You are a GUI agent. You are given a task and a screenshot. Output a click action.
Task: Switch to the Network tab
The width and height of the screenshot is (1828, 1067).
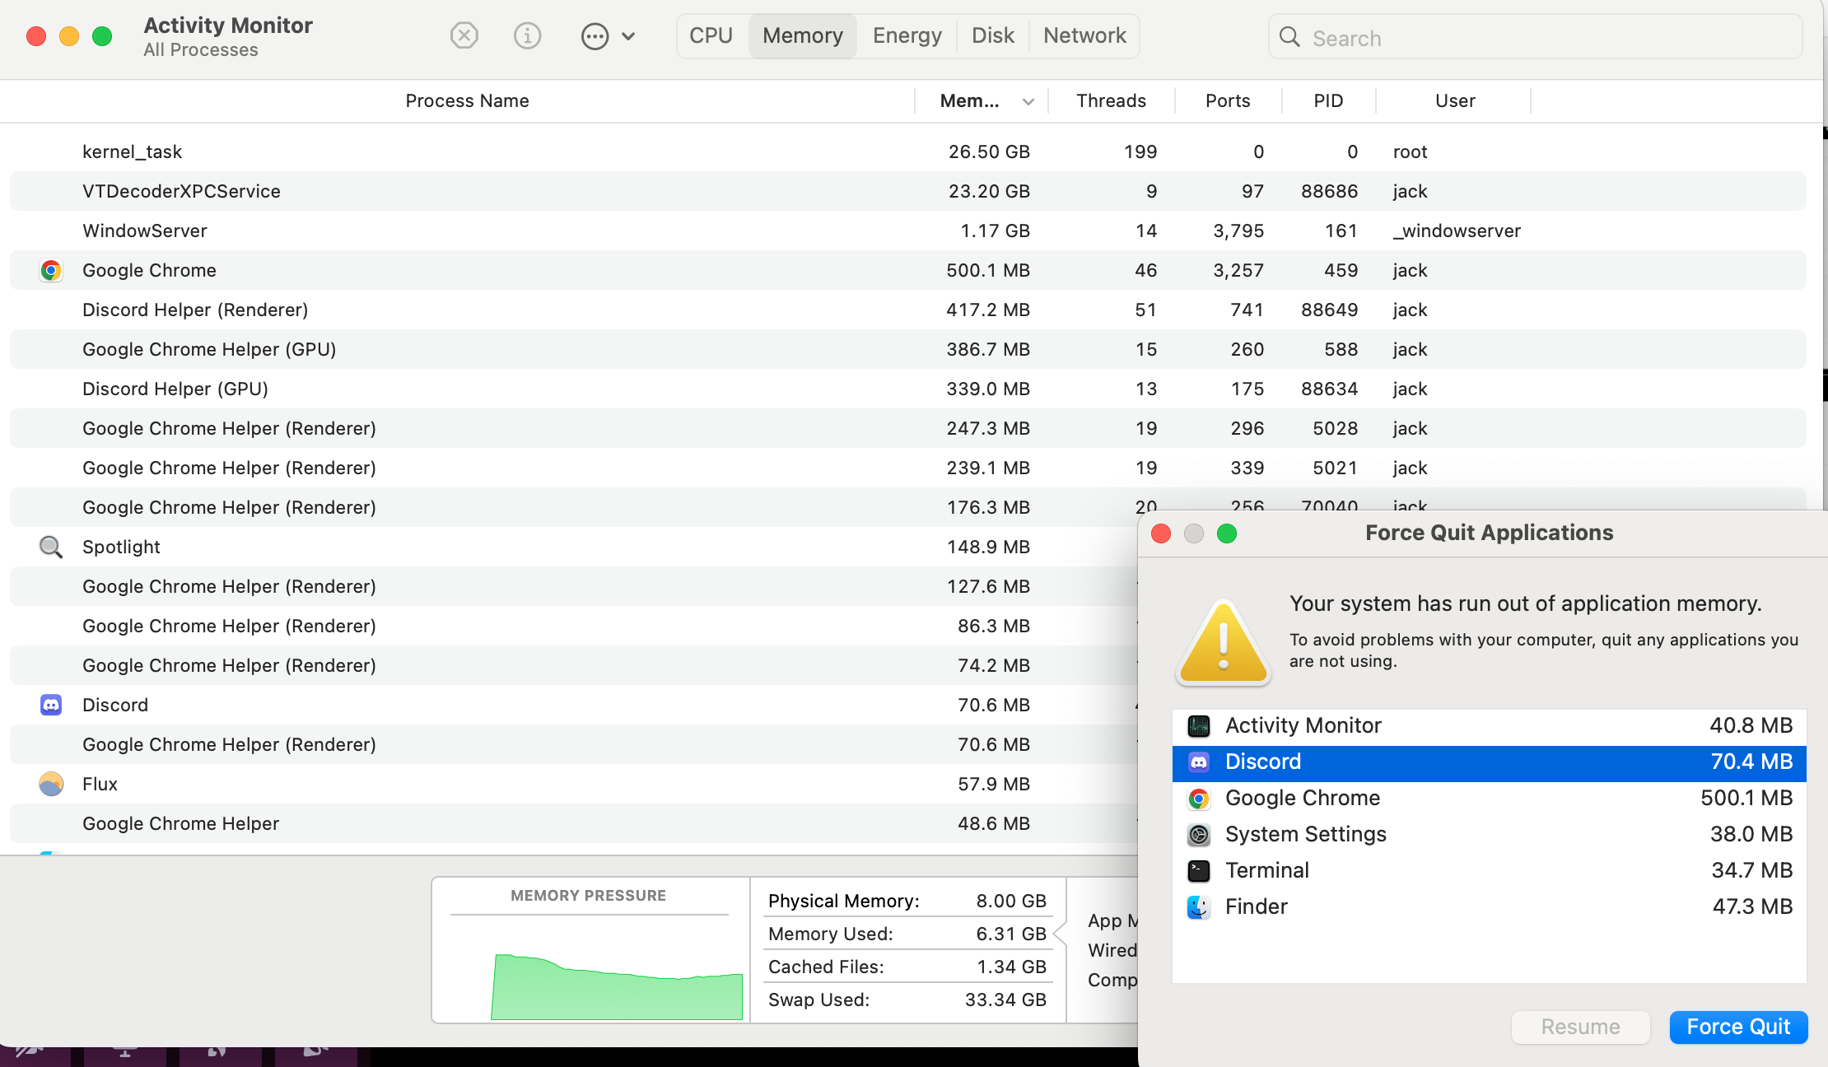pos(1084,35)
